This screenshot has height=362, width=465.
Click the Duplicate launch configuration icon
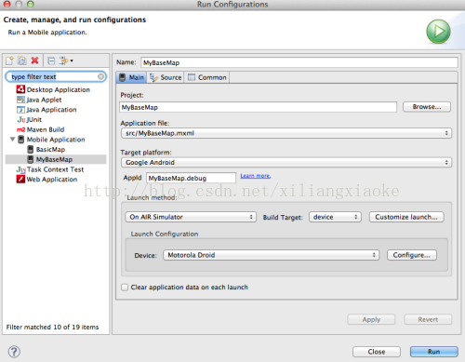tap(22, 60)
